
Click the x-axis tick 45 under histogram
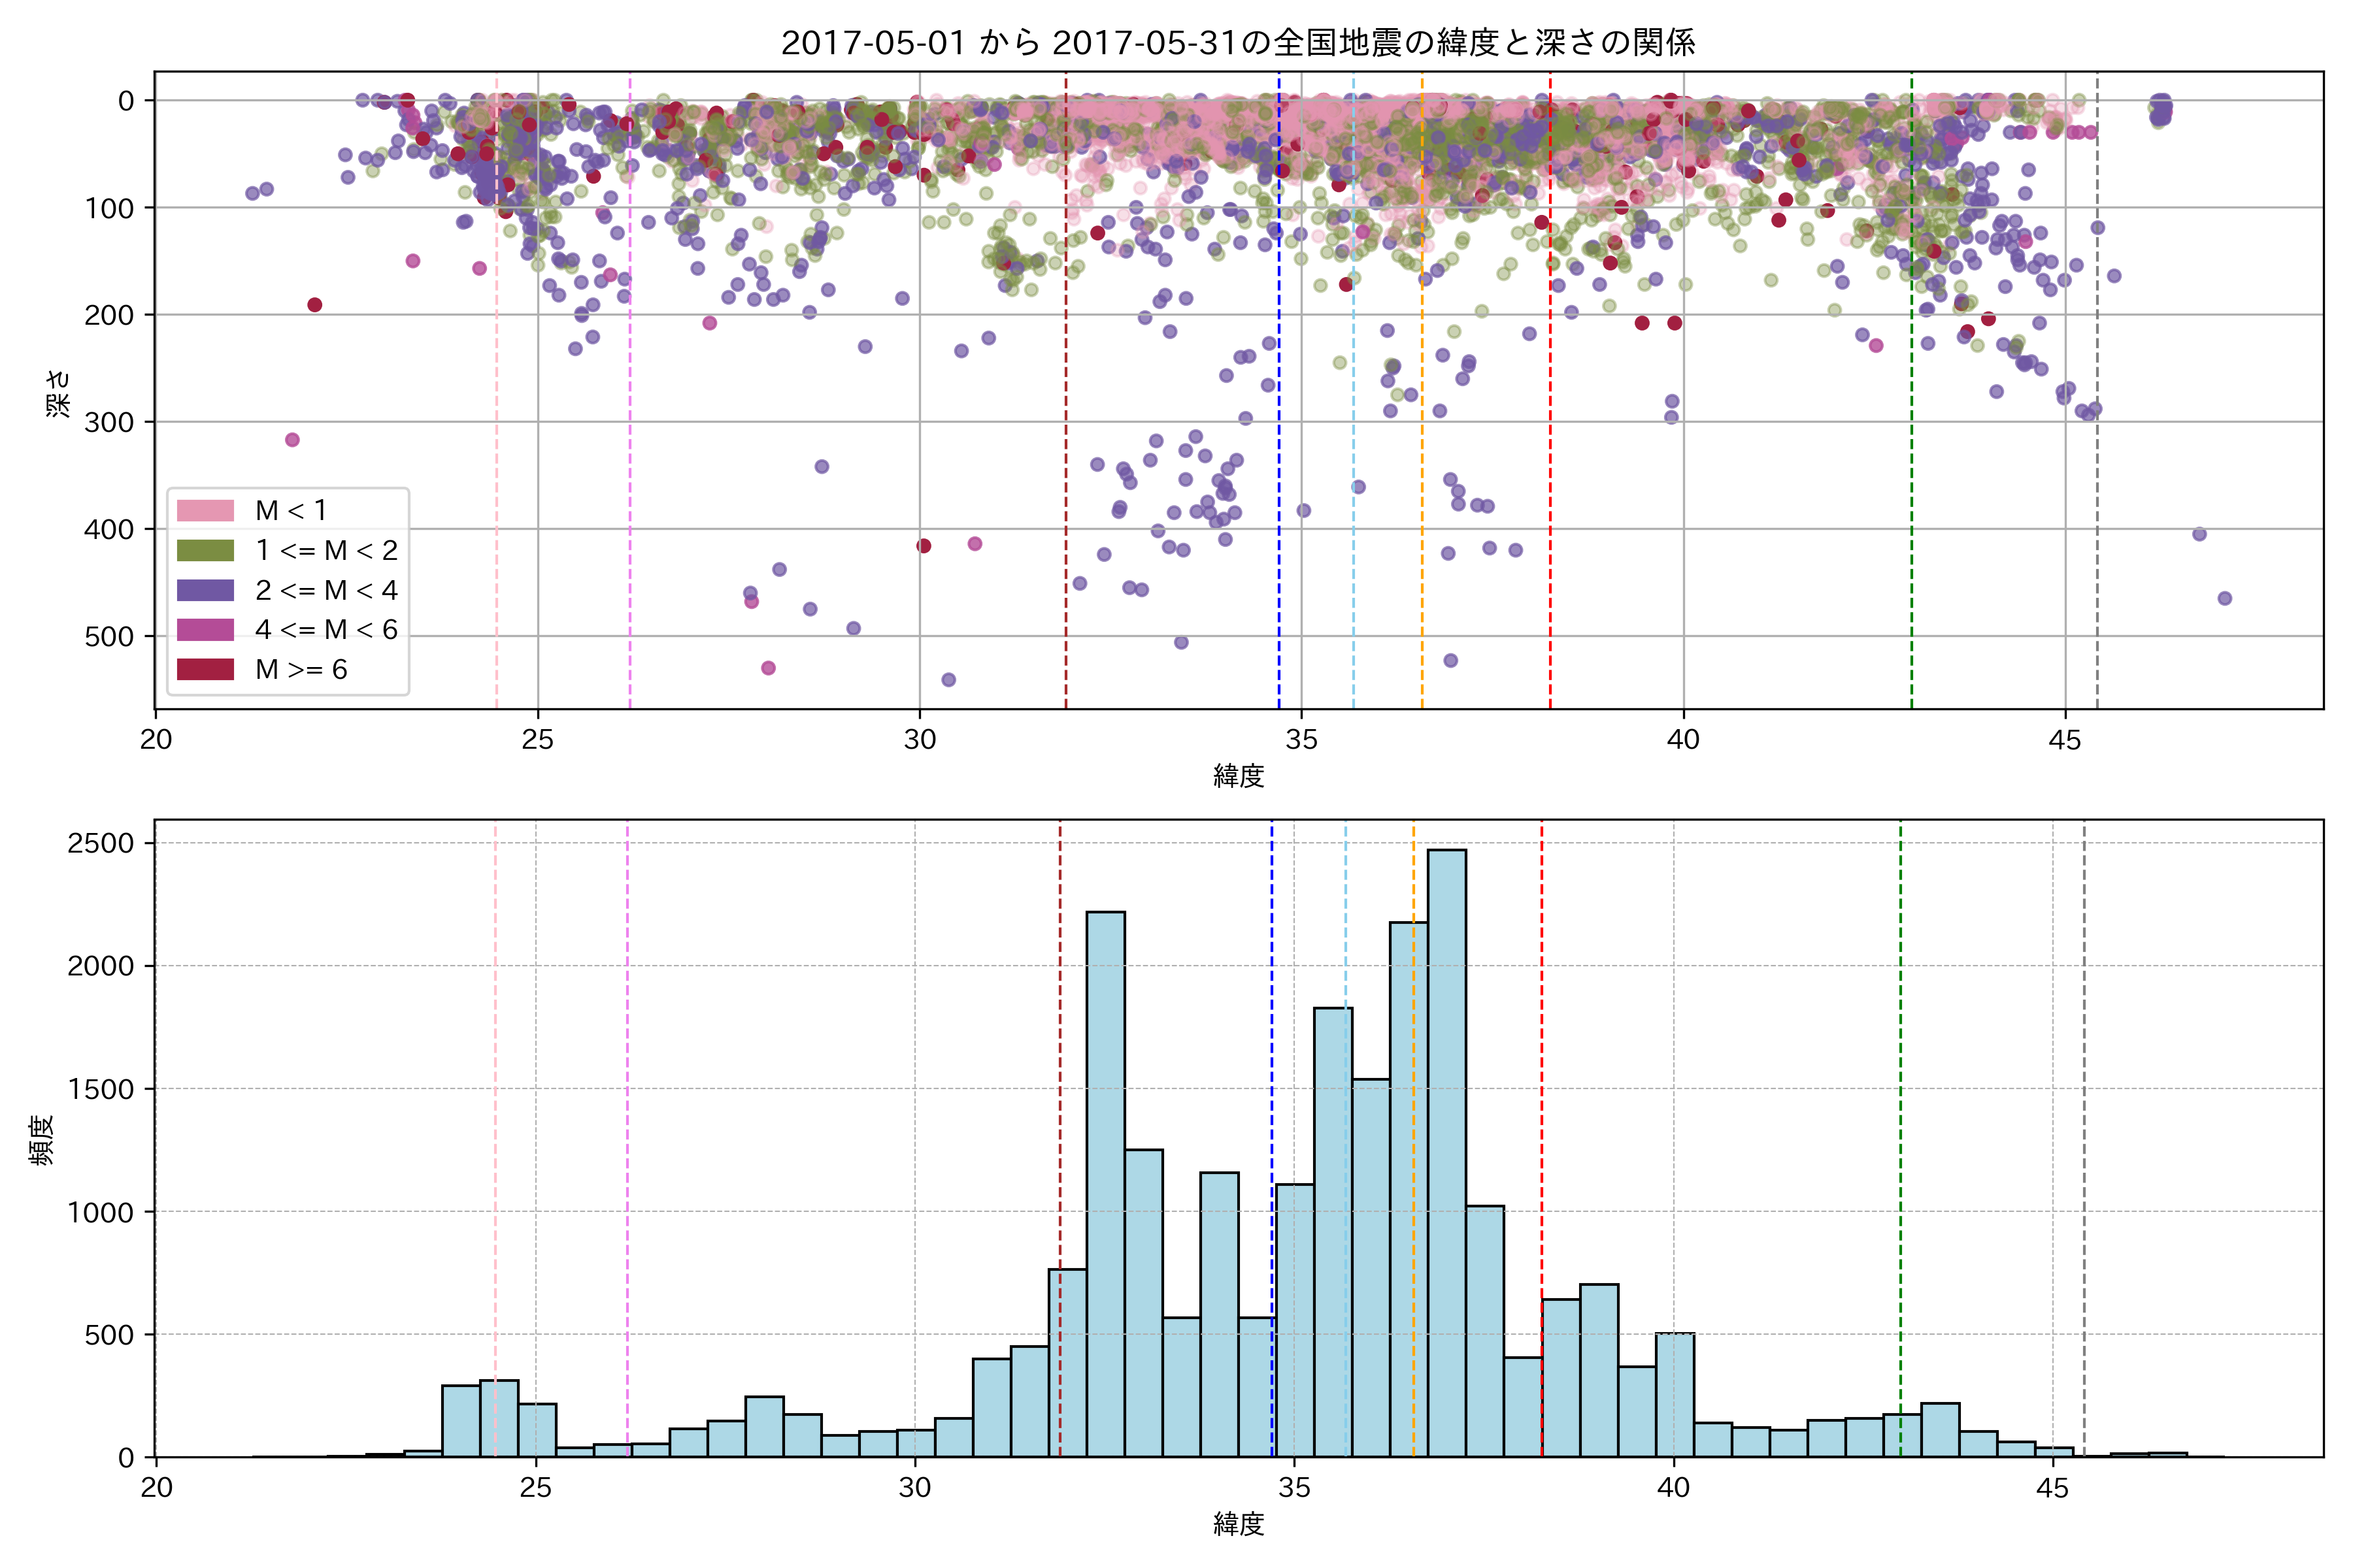coord(2052,1488)
